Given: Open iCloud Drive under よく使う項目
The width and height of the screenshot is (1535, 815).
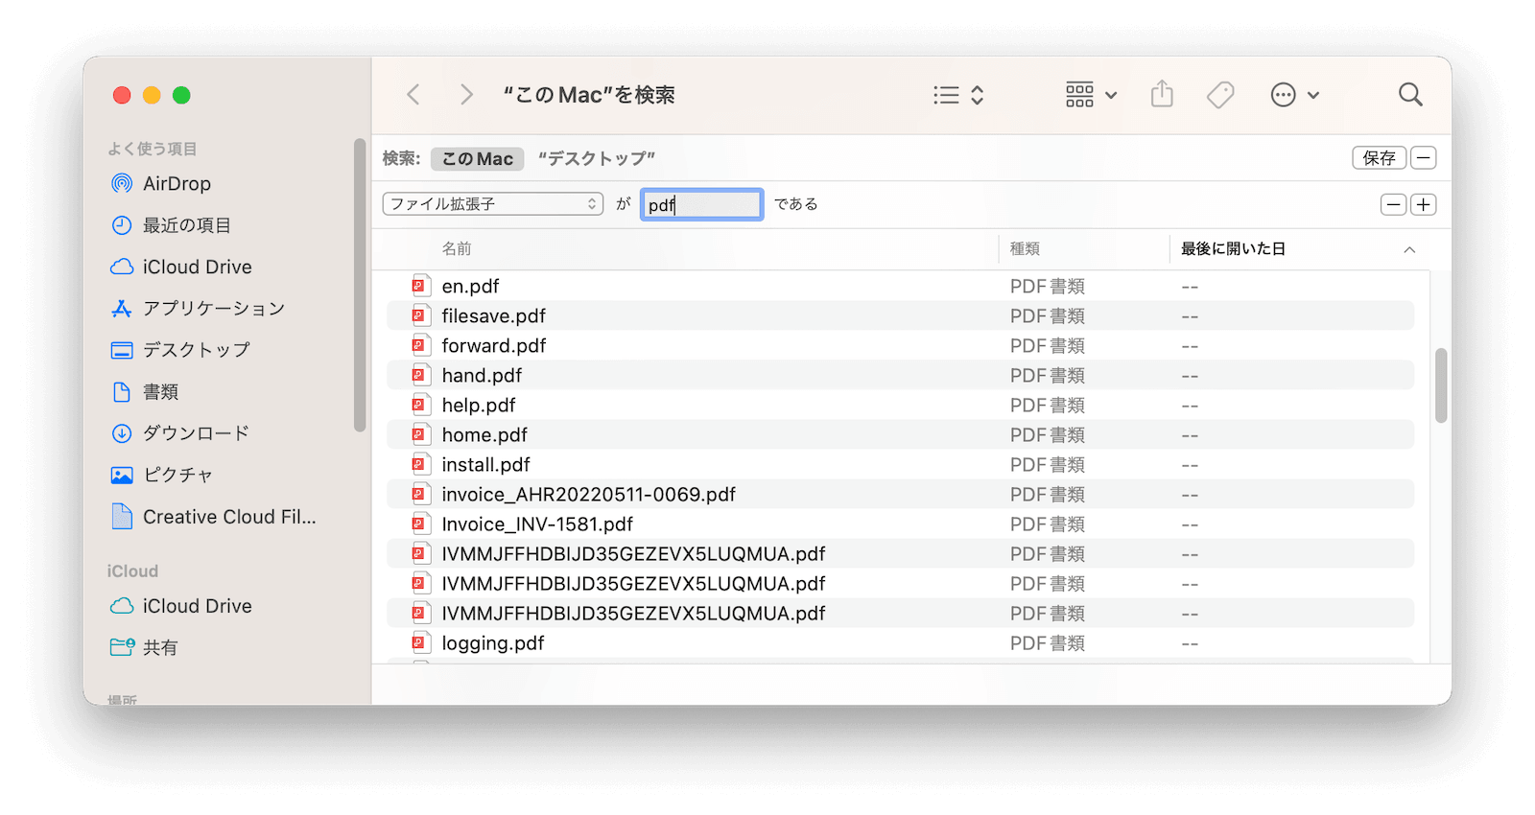Looking at the screenshot, I should (197, 267).
